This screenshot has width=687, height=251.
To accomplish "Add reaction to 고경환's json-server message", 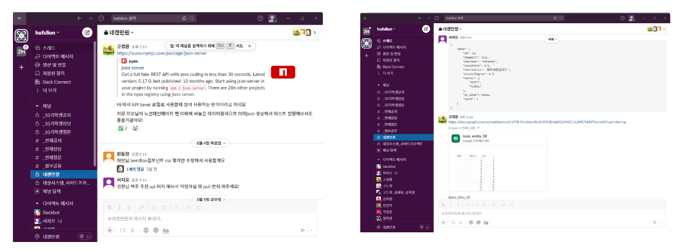I will (136, 128).
